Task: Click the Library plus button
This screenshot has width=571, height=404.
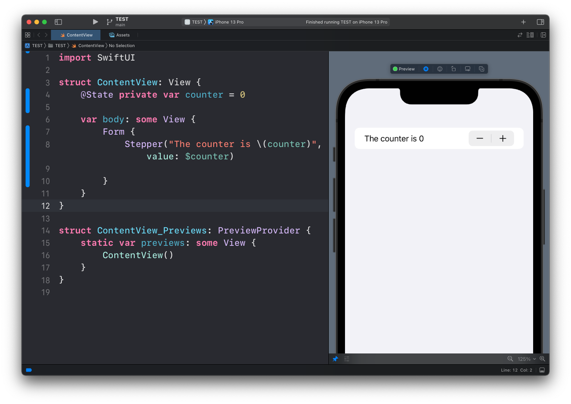Action: pos(523,22)
